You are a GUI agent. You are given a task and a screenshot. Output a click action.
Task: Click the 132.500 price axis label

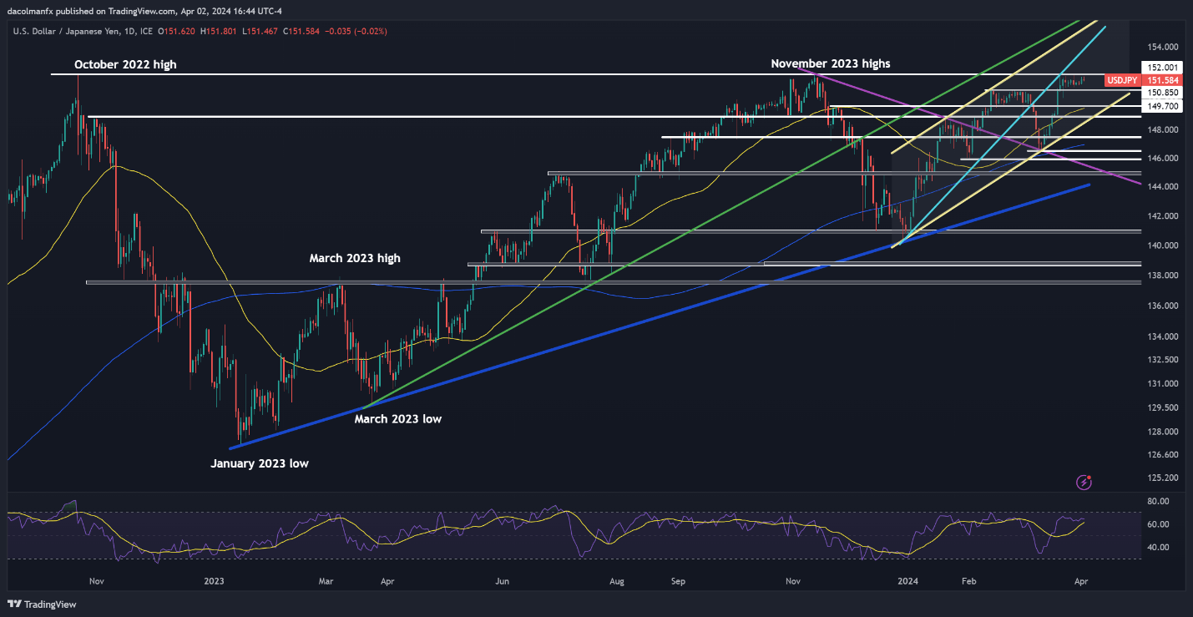click(1162, 360)
